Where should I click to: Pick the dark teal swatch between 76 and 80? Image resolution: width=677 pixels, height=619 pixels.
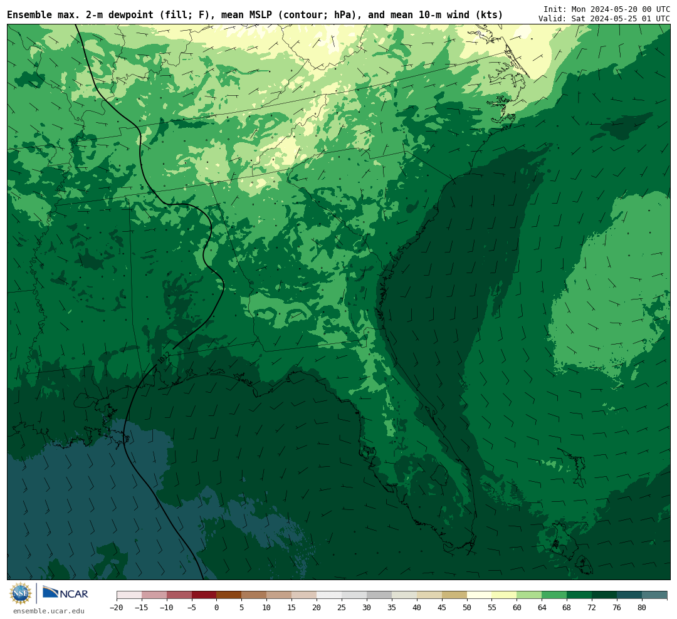[x=629, y=595]
